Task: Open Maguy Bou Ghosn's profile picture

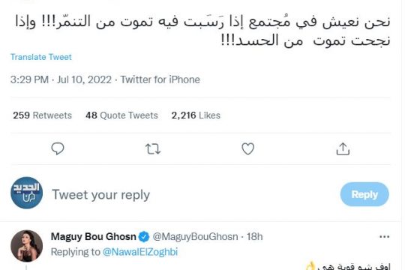Action: [x=26, y=246]
